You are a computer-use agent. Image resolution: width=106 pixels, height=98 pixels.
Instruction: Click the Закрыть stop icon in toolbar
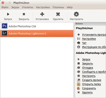click(24, 14)
